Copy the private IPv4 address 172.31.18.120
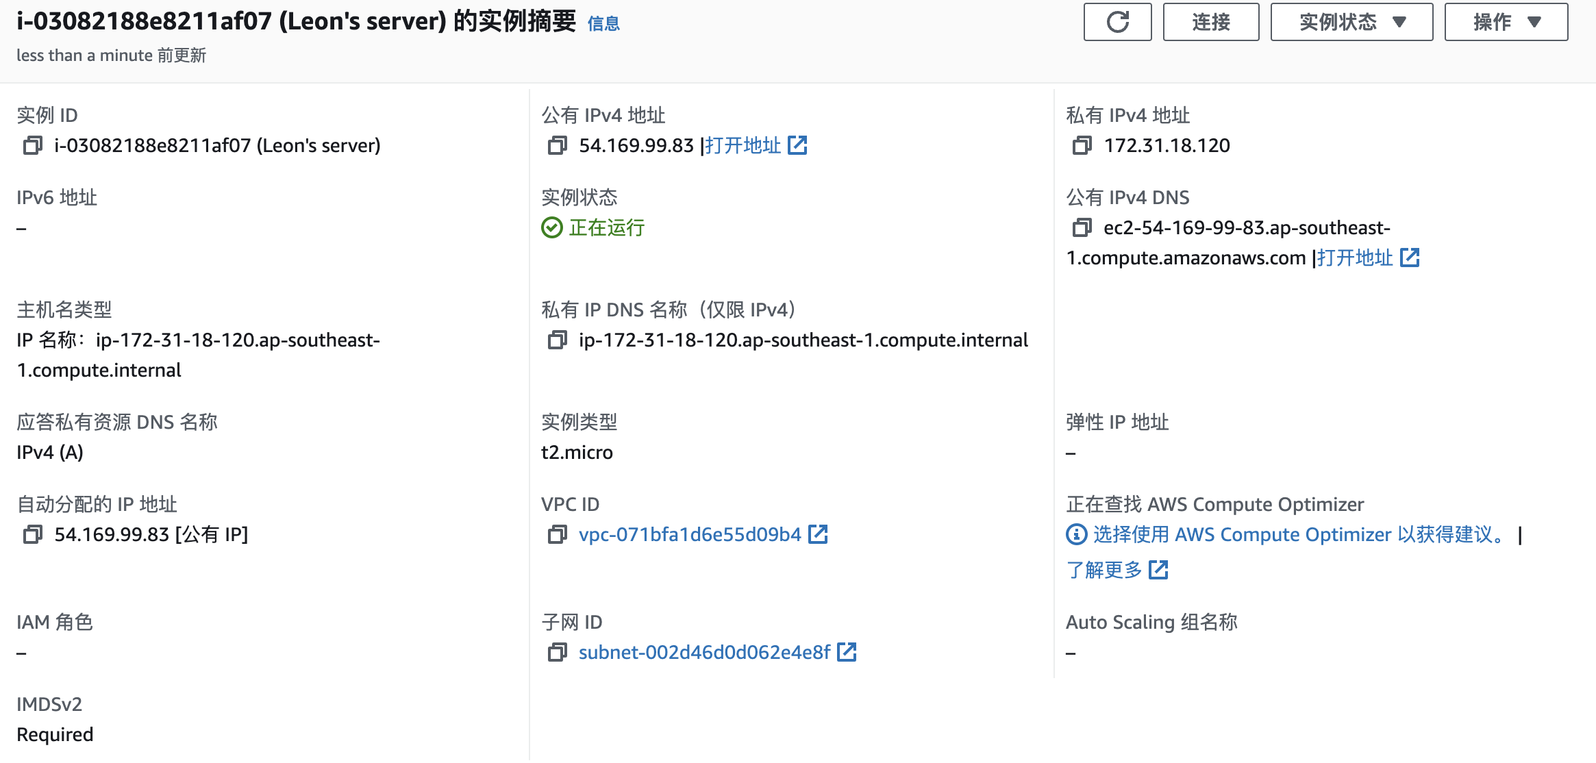The height and width of the screenshot is (763, 1596). point(1082,145)
